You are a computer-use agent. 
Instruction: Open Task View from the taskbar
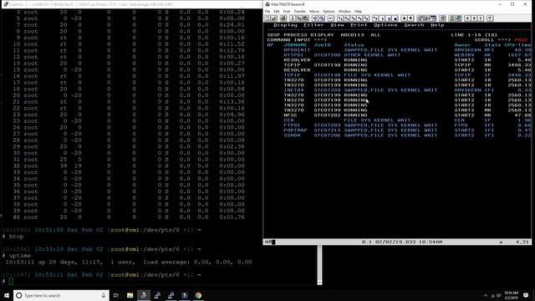[115, 295]
